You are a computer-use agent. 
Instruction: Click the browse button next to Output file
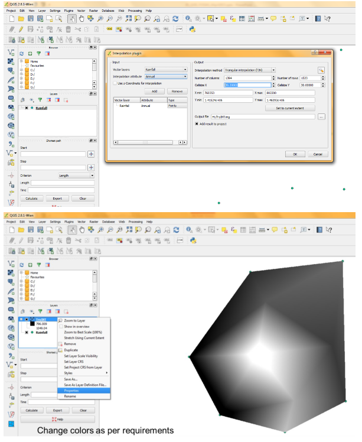point(321,117)
